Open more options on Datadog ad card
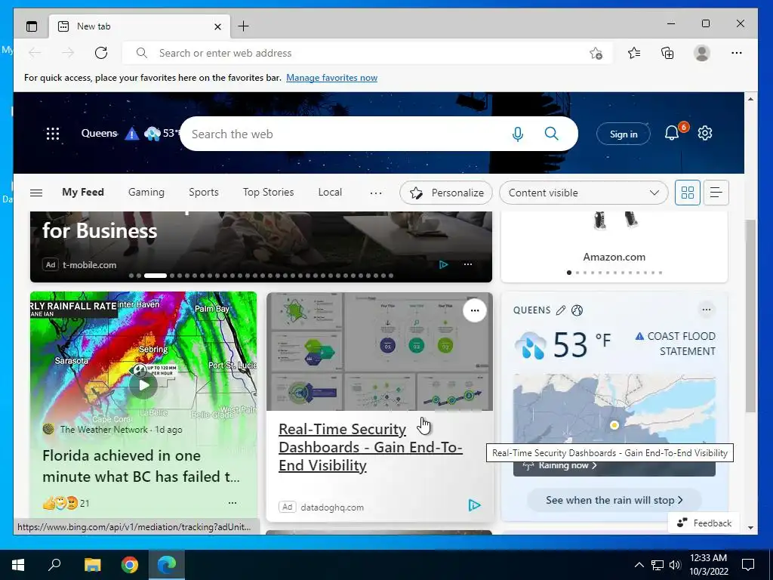Image resolution: width=773 pixels, height=580 pixels. click(475, 310)
